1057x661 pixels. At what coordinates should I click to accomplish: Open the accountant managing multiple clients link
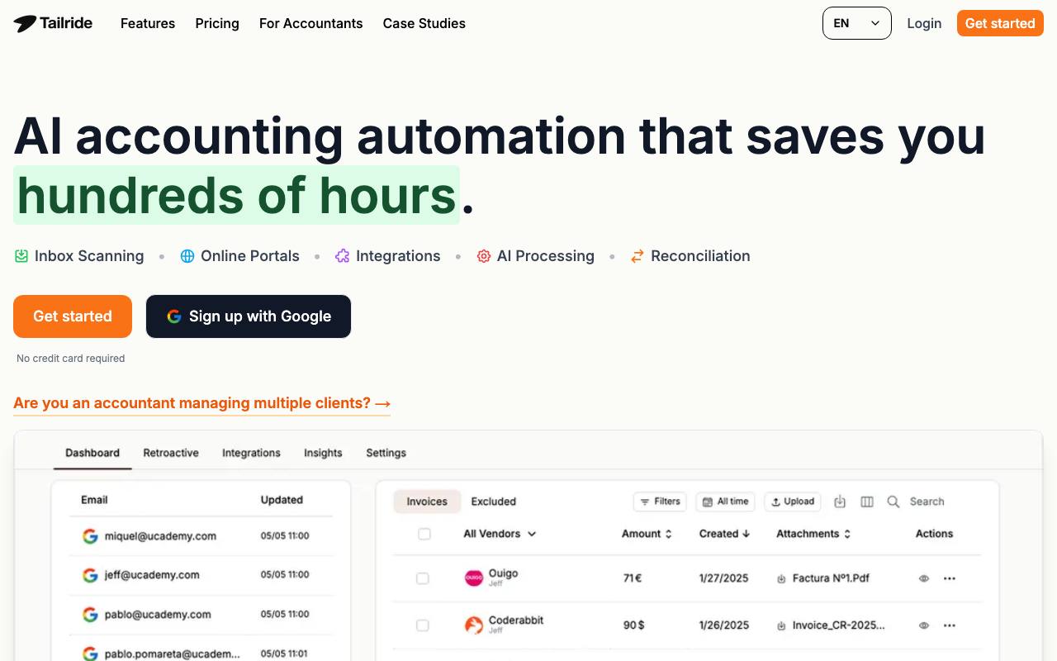[202, 403]
